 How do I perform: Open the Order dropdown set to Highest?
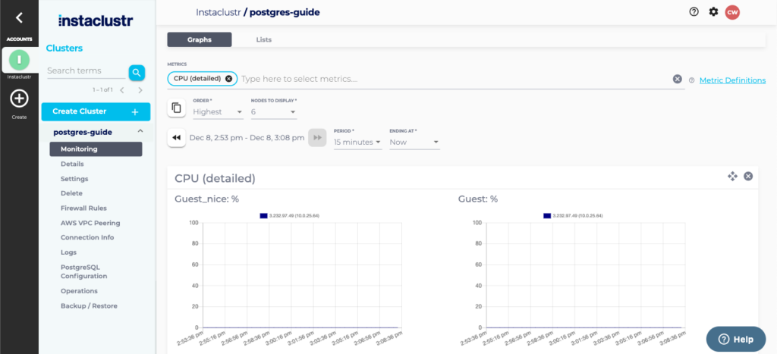pyautogui.click(x=218, y=112)
